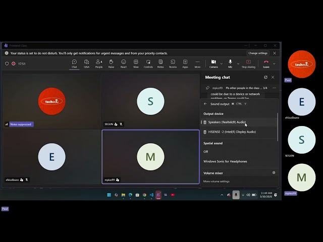
Task: Open breakout Rooms
Action: (173, 64)
